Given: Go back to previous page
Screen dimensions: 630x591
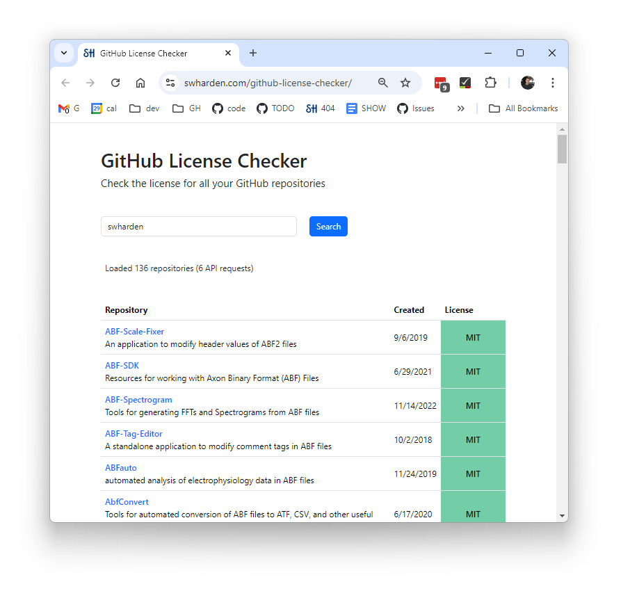Looking at the screenshot, I should click(x=65, y=83).
